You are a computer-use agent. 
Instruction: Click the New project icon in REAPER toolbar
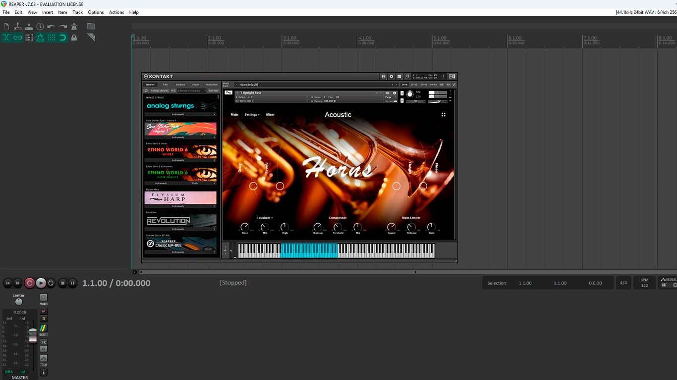pos(6,26)
